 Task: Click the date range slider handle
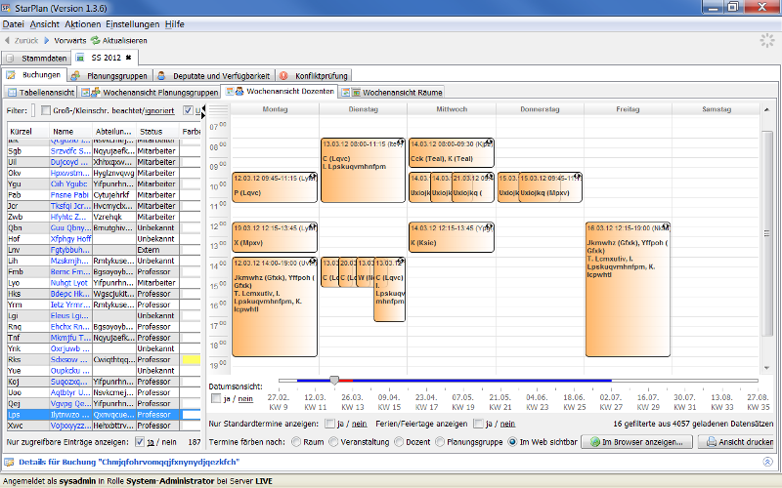click(x=334, y=381)
